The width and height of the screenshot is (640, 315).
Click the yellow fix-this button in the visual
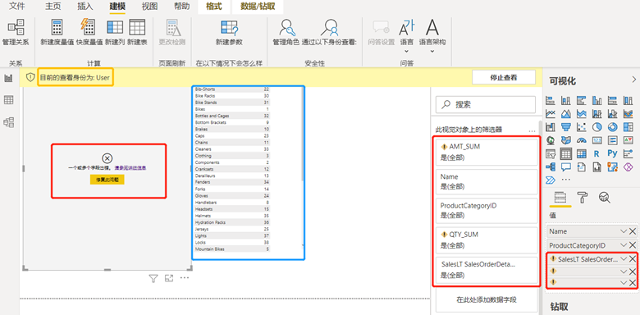[107, 179]
